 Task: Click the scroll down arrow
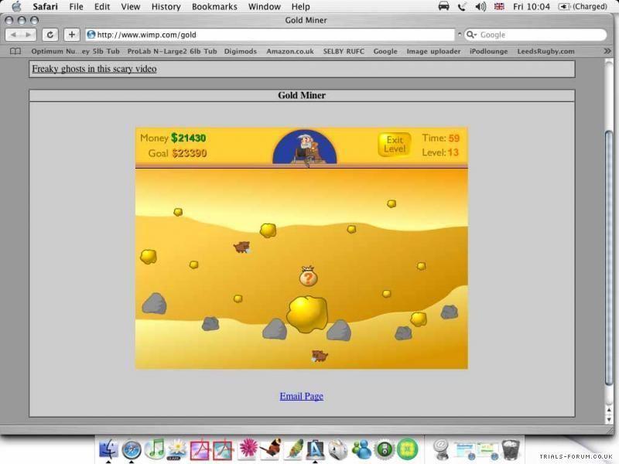[608, 419]
